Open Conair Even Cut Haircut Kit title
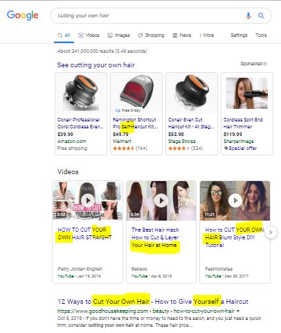 pyautogui.click(x=190, y=123)
